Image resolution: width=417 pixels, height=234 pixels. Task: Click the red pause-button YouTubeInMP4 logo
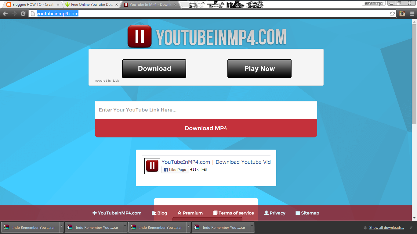pos(139,37)
